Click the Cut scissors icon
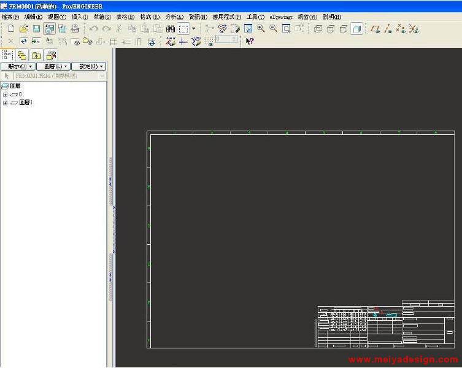The height and width of the screenshot is (368, 462). pyautogui.click(x=119, y=29)
